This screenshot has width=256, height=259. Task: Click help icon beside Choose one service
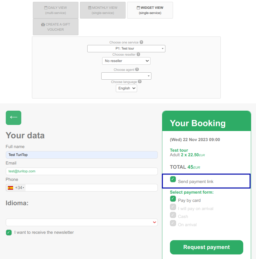click(141, 42)
